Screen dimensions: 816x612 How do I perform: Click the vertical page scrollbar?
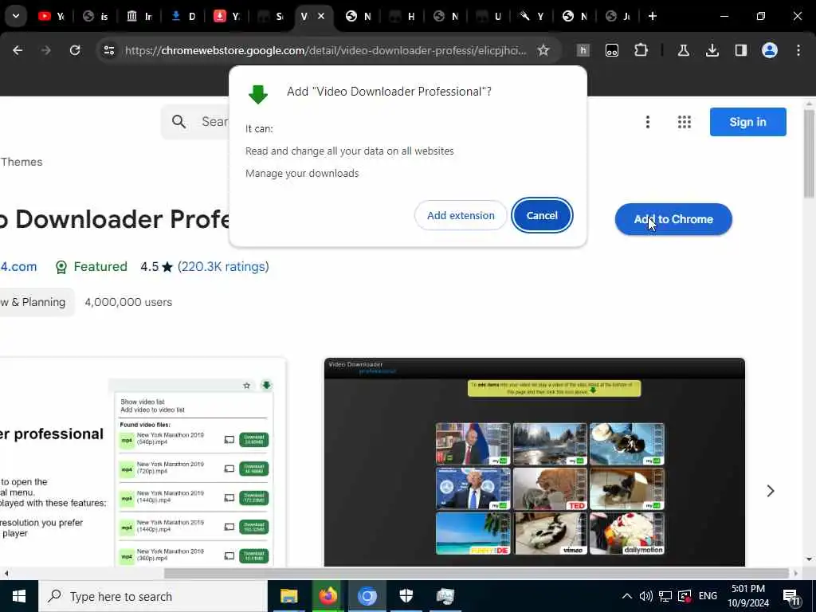(808, 154)
